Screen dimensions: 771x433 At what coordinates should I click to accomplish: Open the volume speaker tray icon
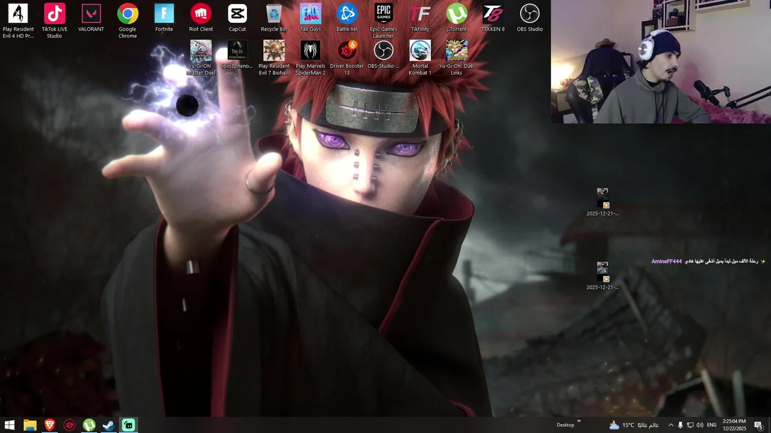699,425
